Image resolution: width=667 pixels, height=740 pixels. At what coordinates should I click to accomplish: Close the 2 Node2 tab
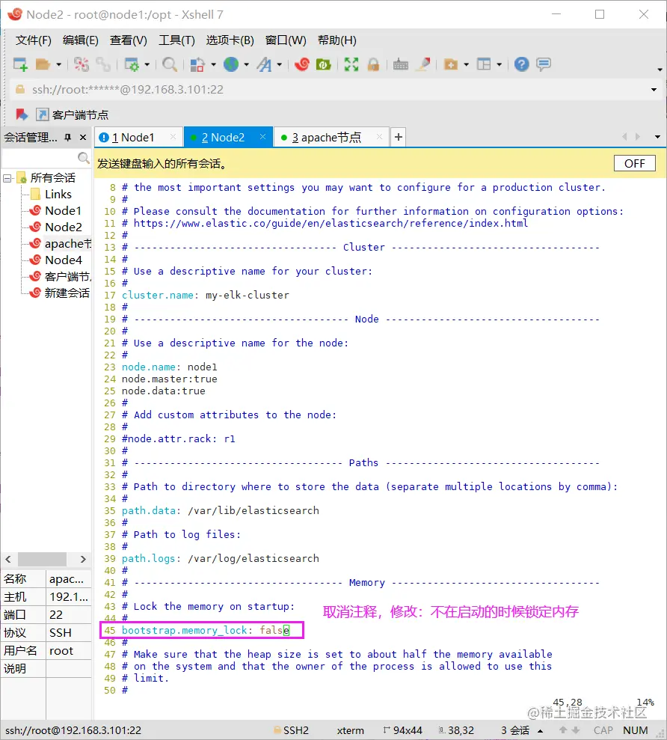[262, 137]
